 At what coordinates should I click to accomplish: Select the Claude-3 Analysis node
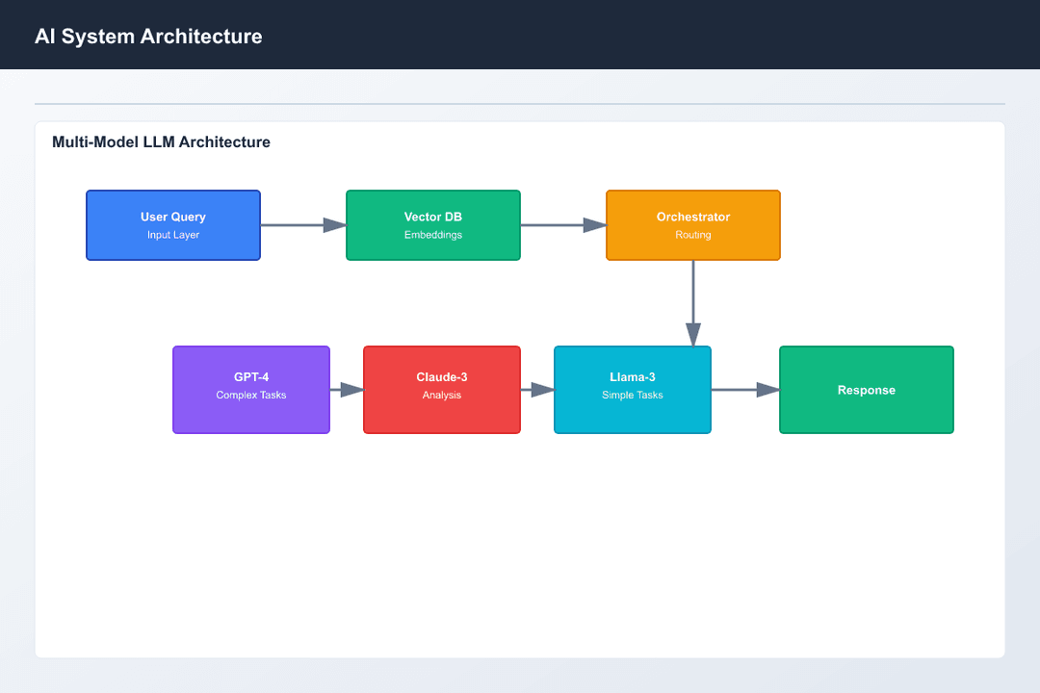[441, 389]
